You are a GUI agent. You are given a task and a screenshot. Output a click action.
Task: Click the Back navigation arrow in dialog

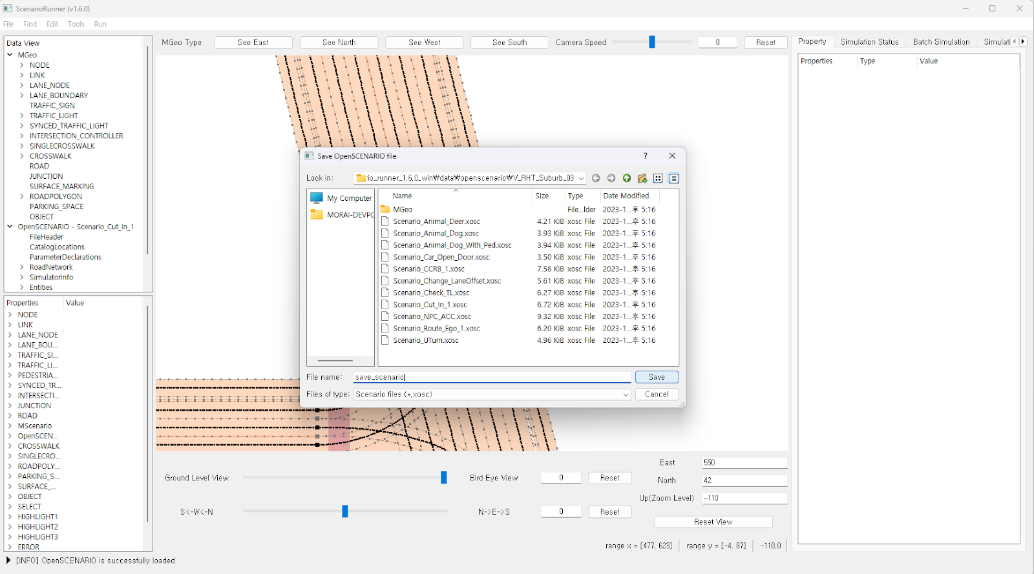pyautogui.click(x=596, y=178)
